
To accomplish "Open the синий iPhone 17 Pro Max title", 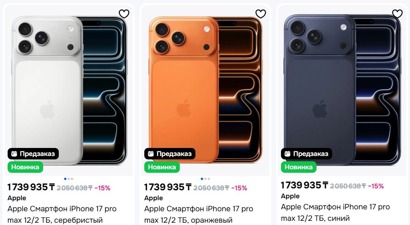I will 335,212.
